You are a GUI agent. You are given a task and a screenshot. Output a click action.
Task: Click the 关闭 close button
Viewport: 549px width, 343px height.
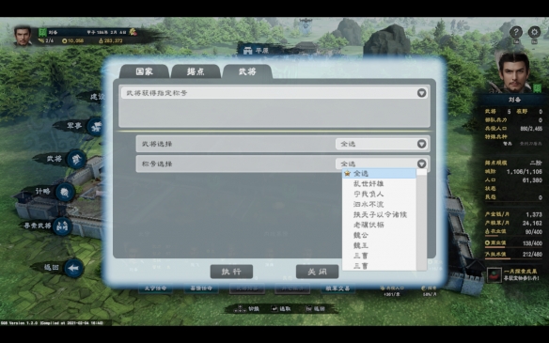(x=317, y=272)
